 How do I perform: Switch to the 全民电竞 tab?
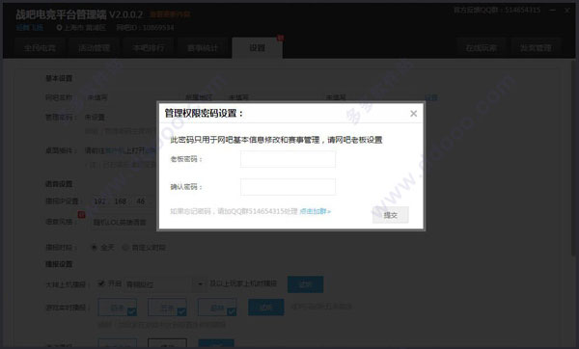click(40, 48)
